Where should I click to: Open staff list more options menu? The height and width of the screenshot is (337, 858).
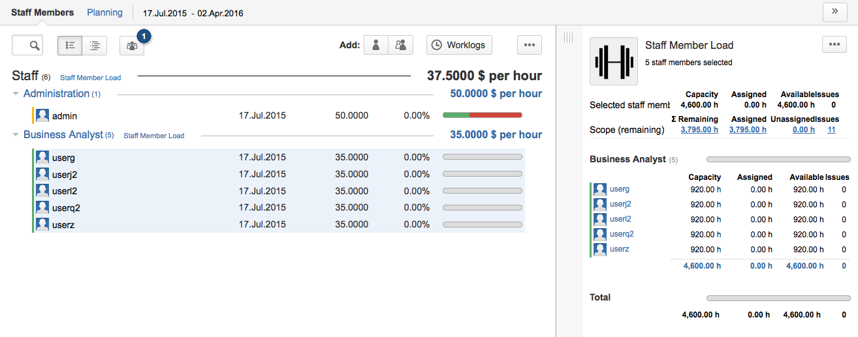click(x=529, y=45)
